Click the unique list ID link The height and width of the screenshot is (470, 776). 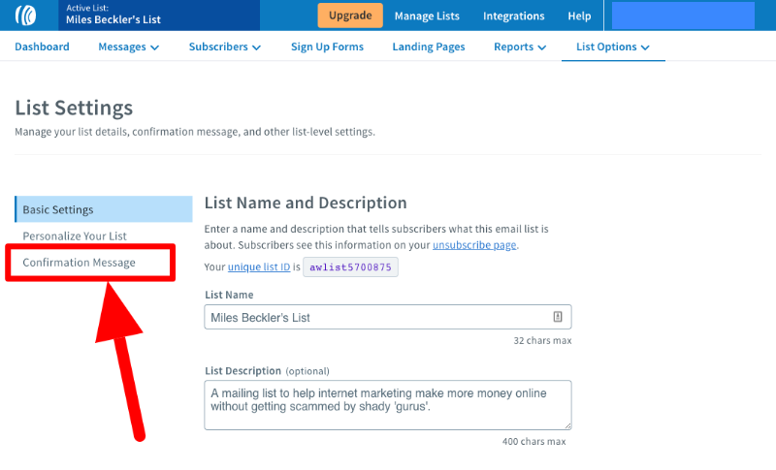tap(259, 266)
